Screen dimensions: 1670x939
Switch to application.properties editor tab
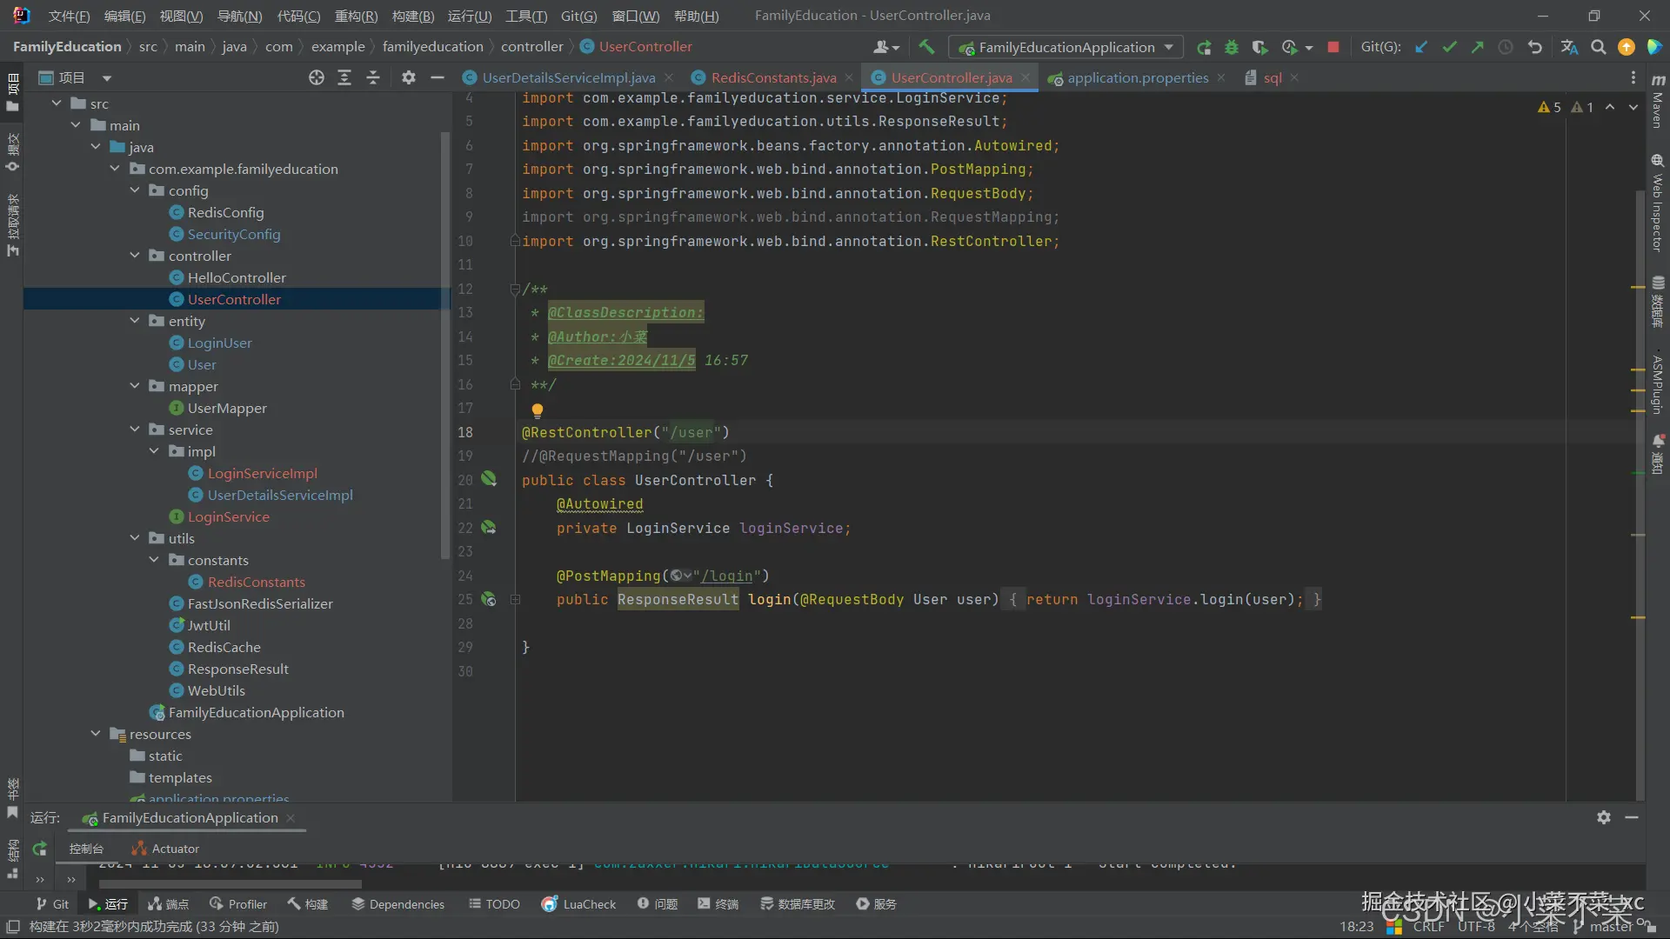(x=1137, y=78)
